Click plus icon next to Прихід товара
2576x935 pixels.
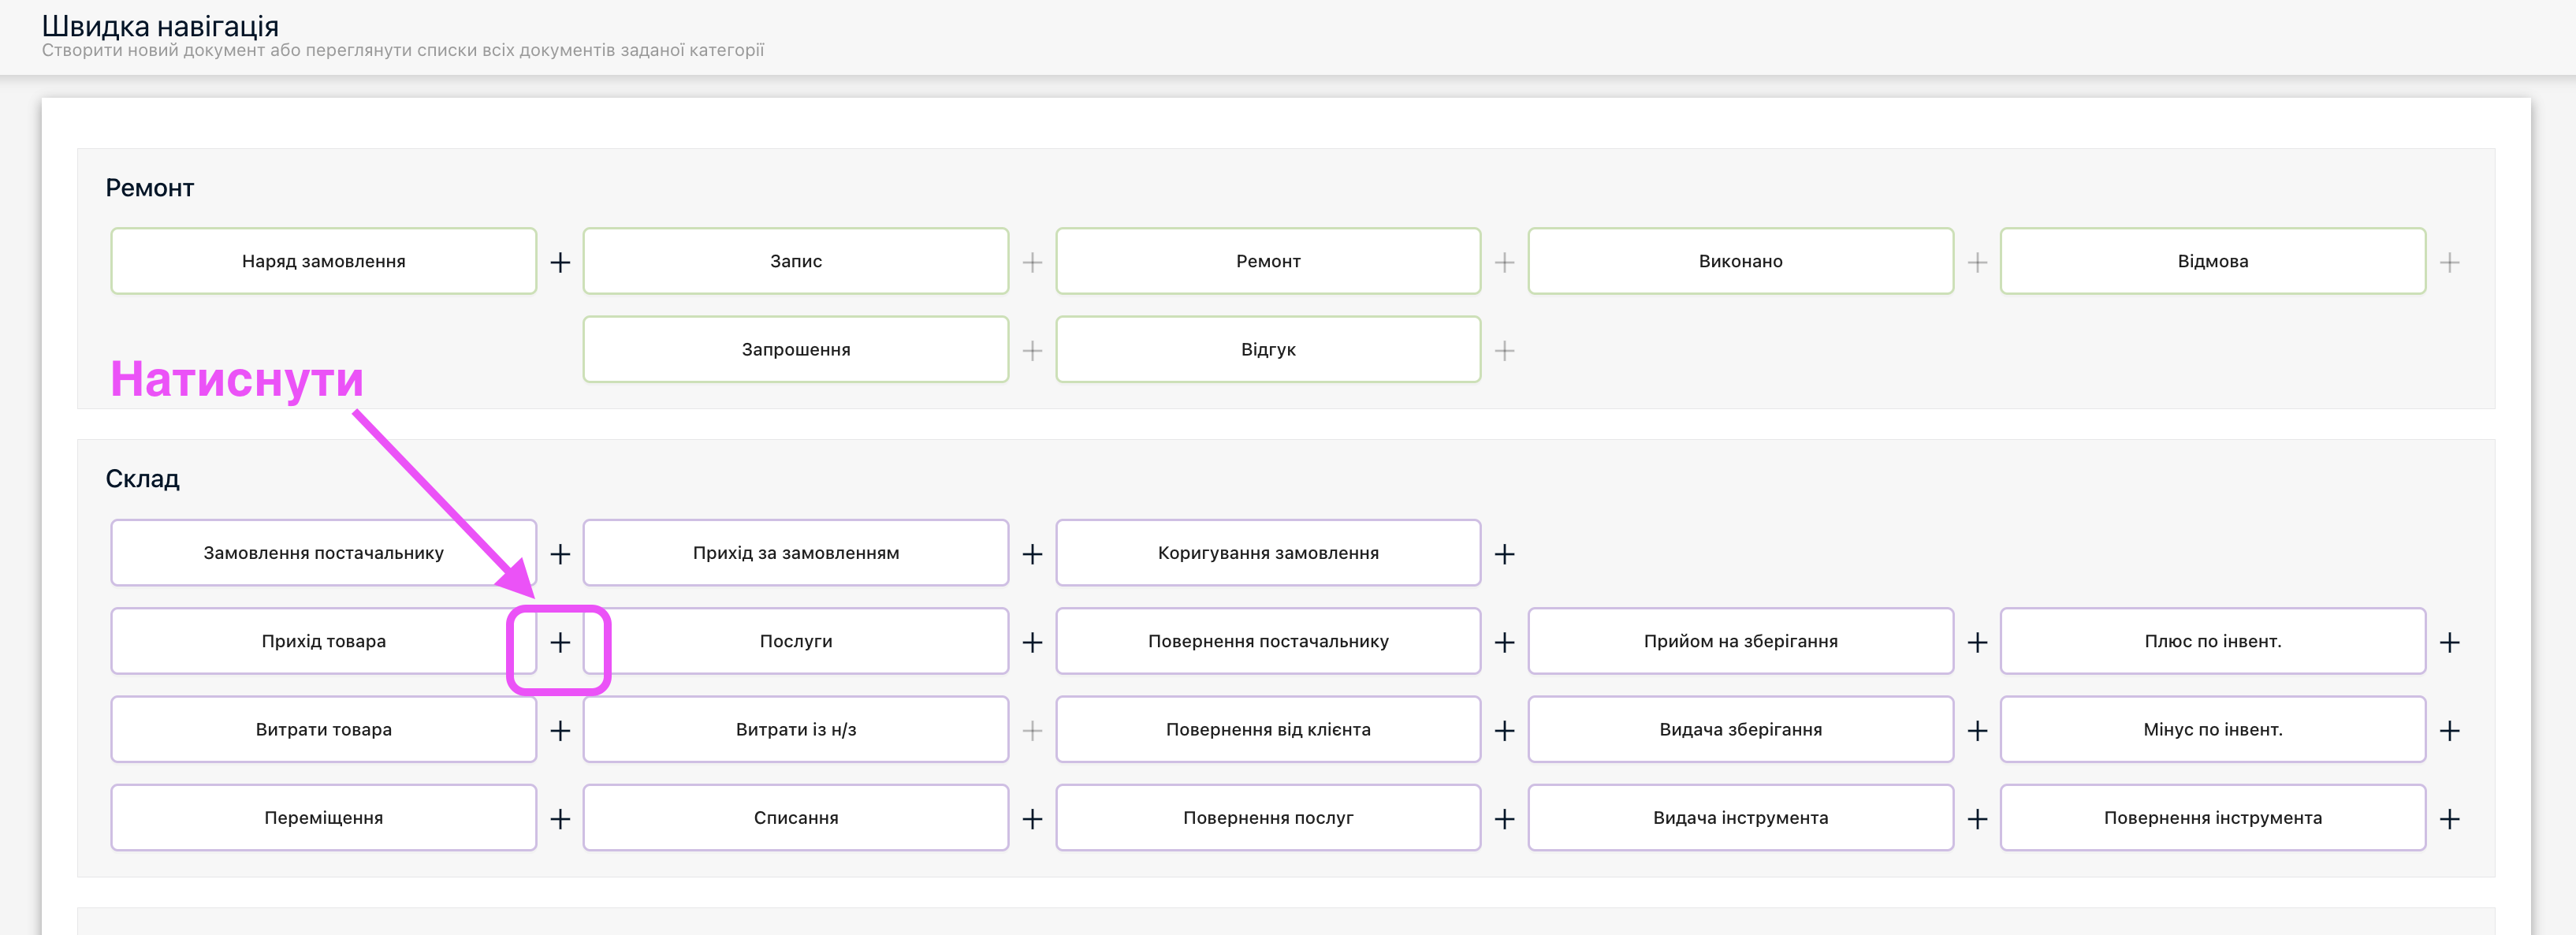pyautogui.click(x=560, y=642)
